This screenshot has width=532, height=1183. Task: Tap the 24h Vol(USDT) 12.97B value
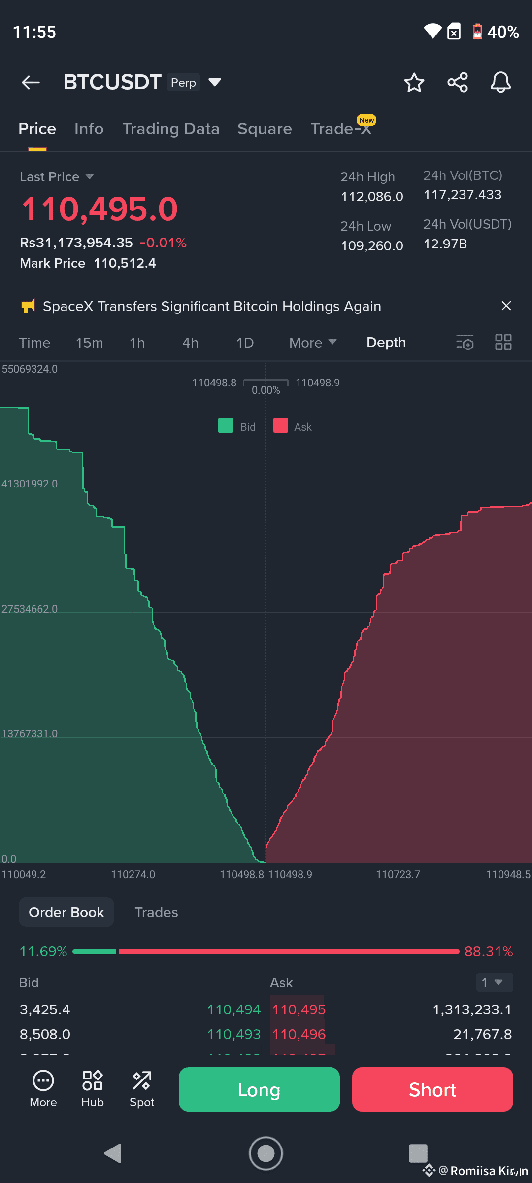tap(445, 244)
